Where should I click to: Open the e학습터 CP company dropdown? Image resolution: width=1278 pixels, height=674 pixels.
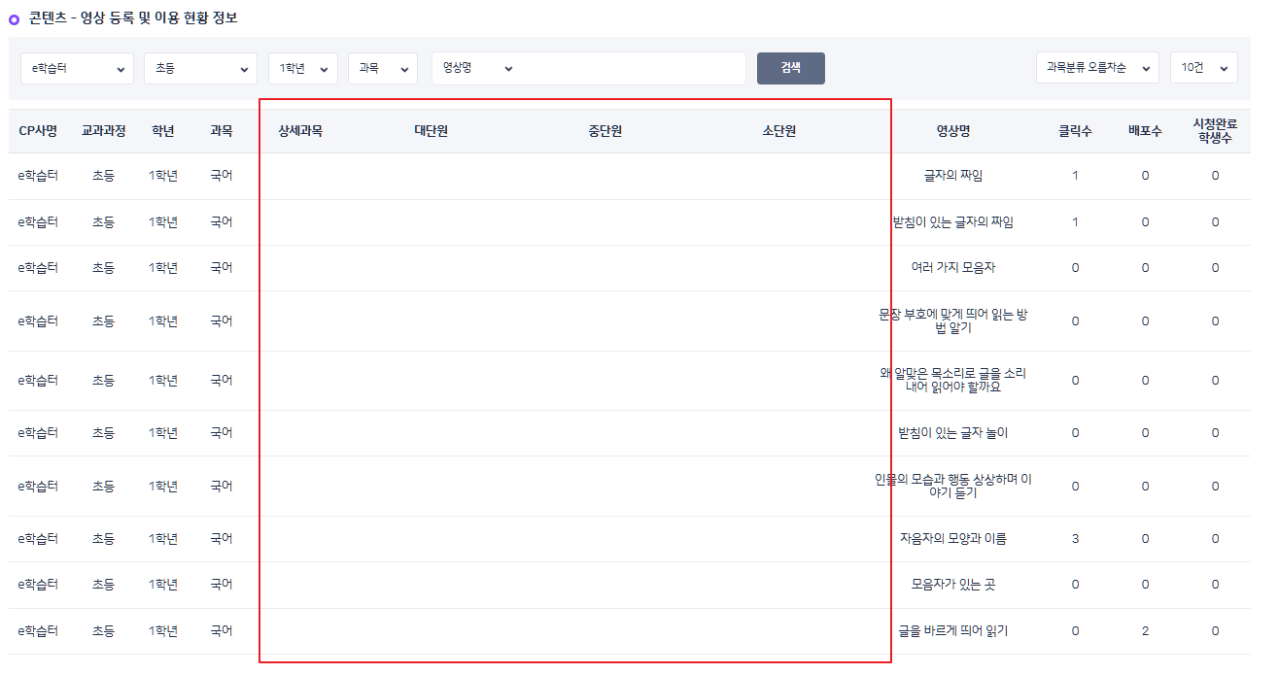click(x=77, y=69)
